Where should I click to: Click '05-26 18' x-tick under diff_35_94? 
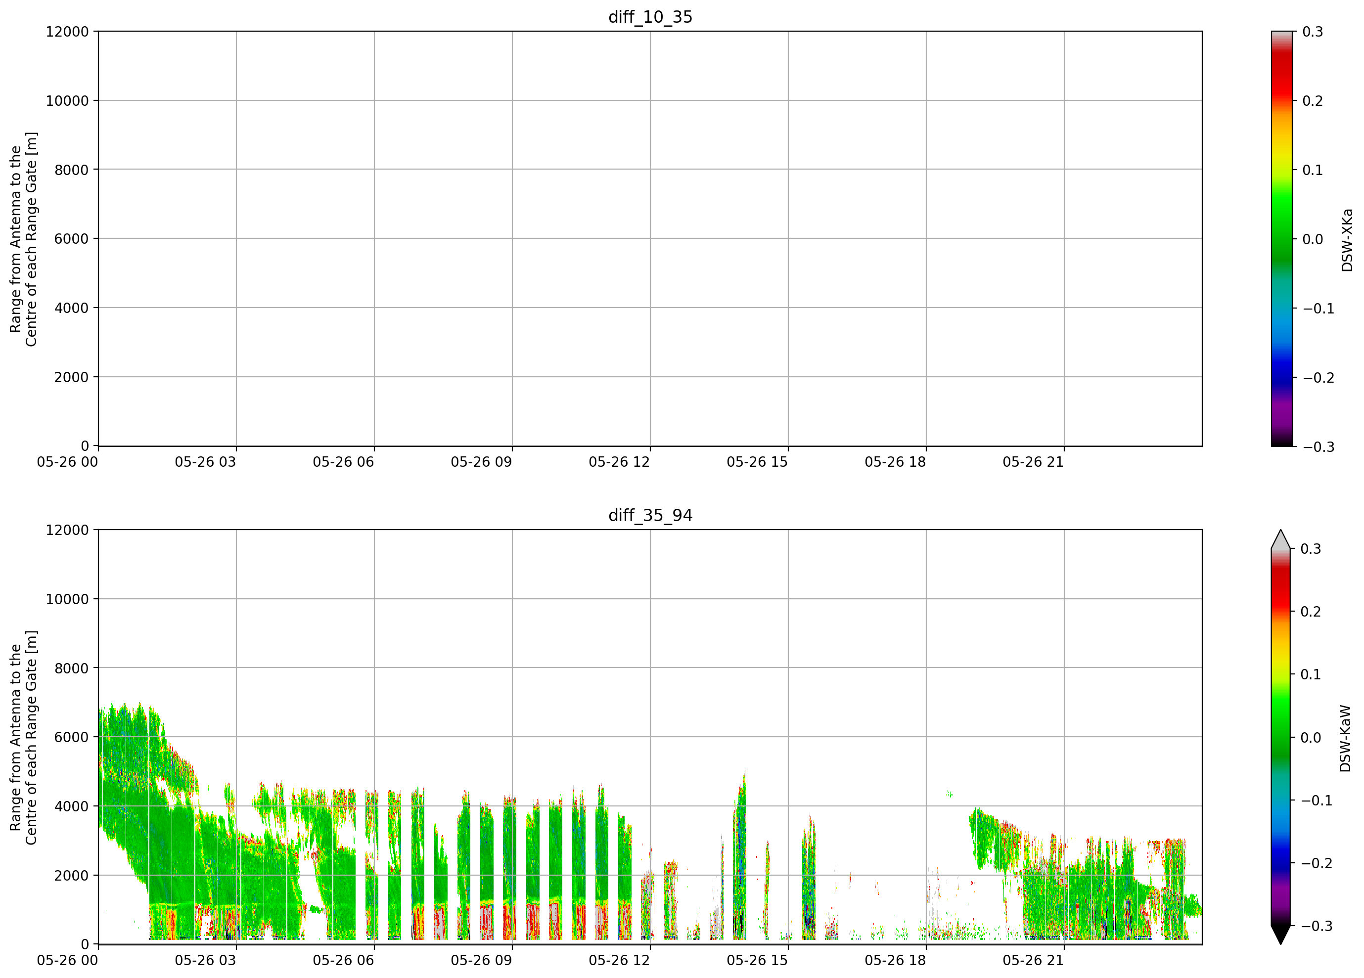pyautogui.click(x=896, y=960)
